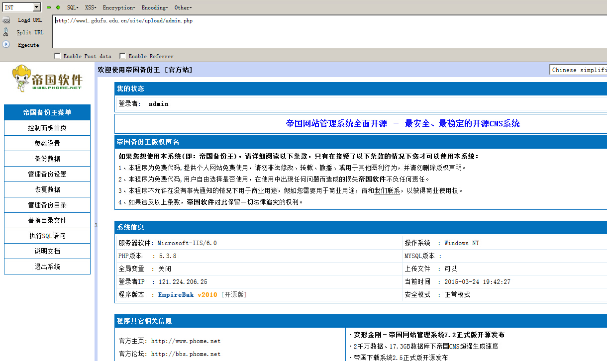Enable the Referrer checkbox
607x361 pixels.
[122, 56]
